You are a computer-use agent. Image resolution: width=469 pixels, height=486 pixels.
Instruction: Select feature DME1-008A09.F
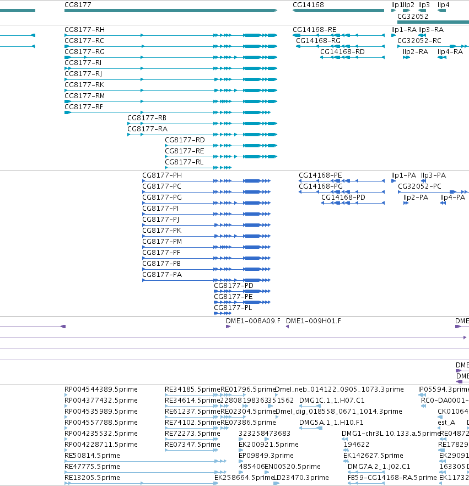point(253,321)
